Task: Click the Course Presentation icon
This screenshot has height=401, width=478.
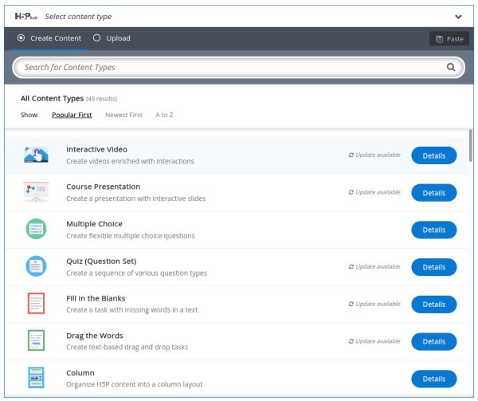Action: click(37, 192)
